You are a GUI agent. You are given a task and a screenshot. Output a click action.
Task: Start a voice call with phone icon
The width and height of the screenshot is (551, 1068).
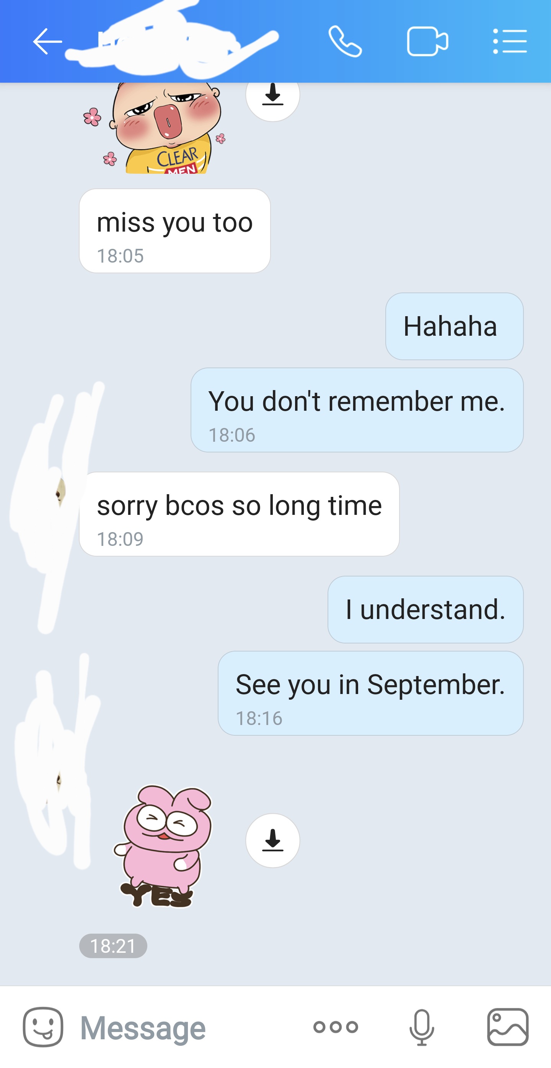pyautogui.click(x=345, y=41)
